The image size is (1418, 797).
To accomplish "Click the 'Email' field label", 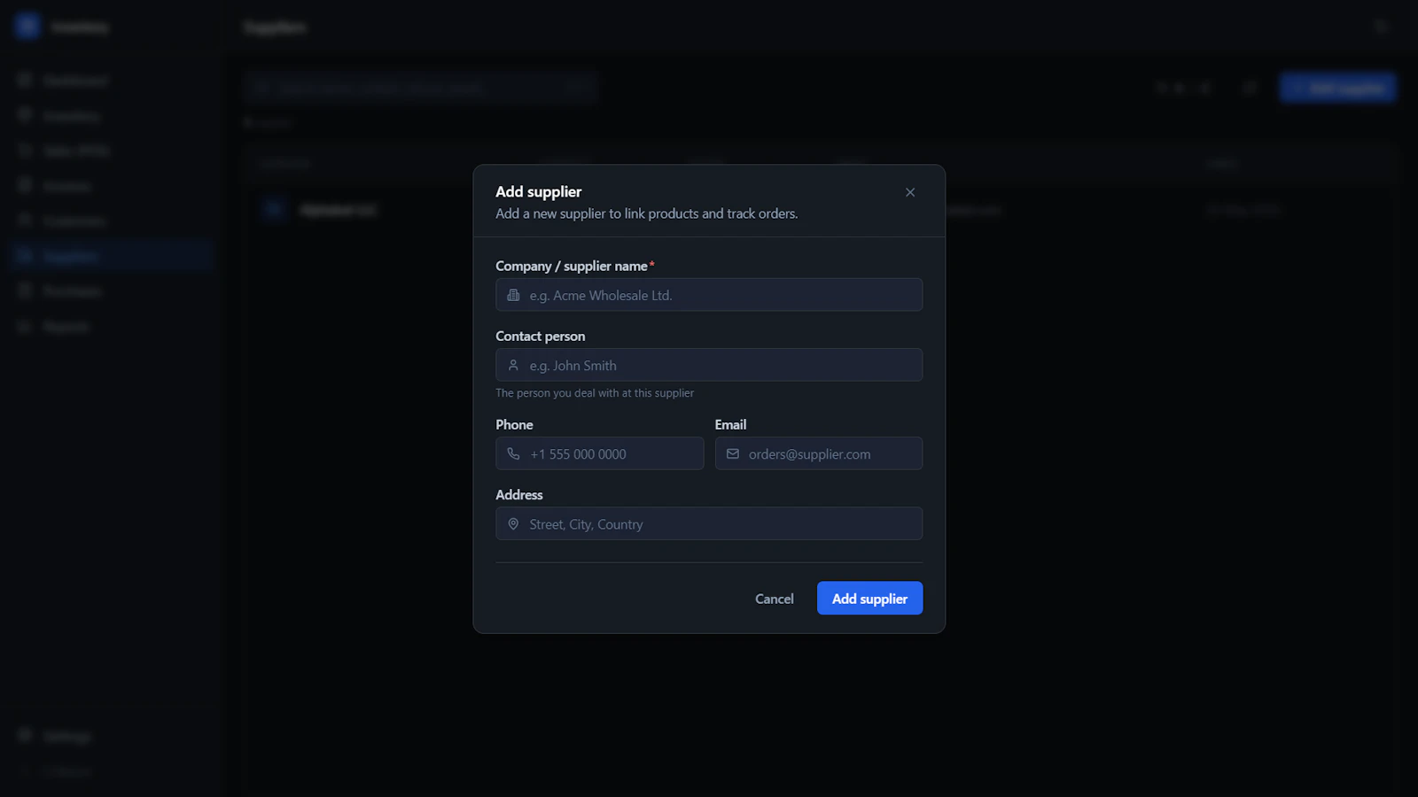I will (731, 424).
